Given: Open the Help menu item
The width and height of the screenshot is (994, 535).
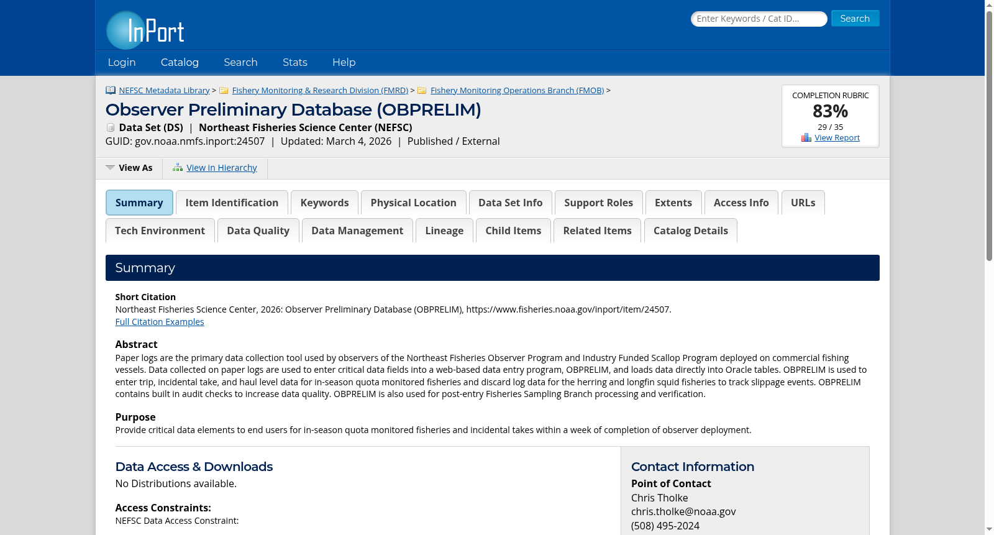Looking at the screenshot, I should pos(344,62).
